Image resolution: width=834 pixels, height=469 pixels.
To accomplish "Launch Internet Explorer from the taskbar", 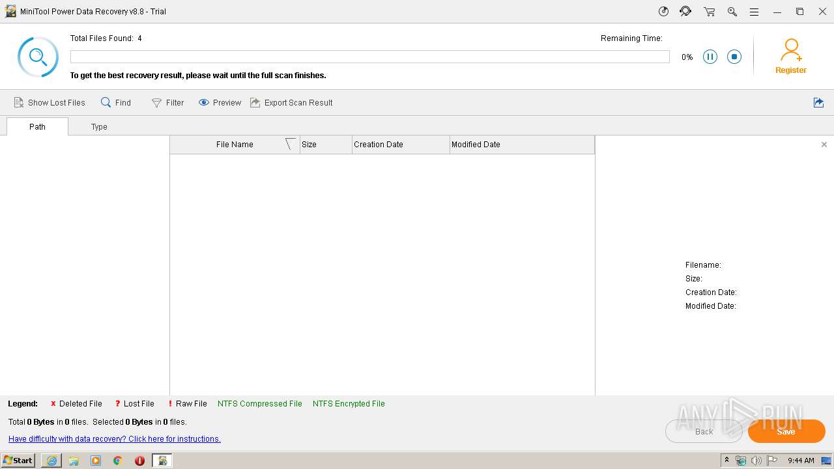I will point(51,461).
